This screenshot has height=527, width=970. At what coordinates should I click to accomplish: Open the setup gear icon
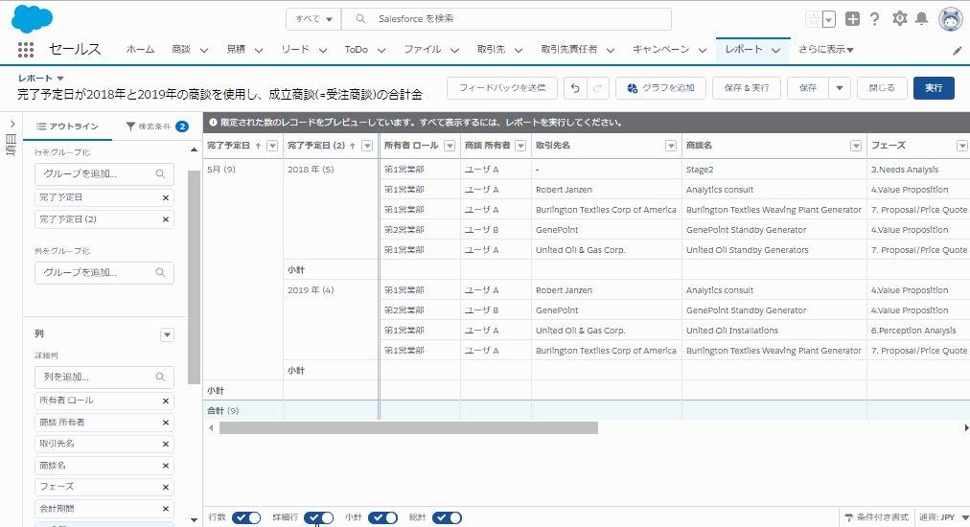pyautogui.click(x=899, y=18)
